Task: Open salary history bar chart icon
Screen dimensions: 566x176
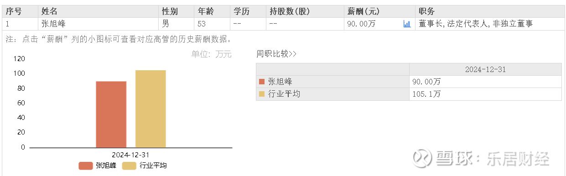Action: coord(407,24)
